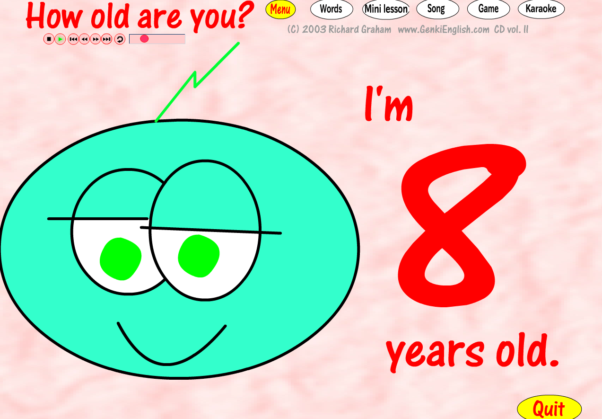Open the Game activity
The image size is (602, 419).
(488, 9)
